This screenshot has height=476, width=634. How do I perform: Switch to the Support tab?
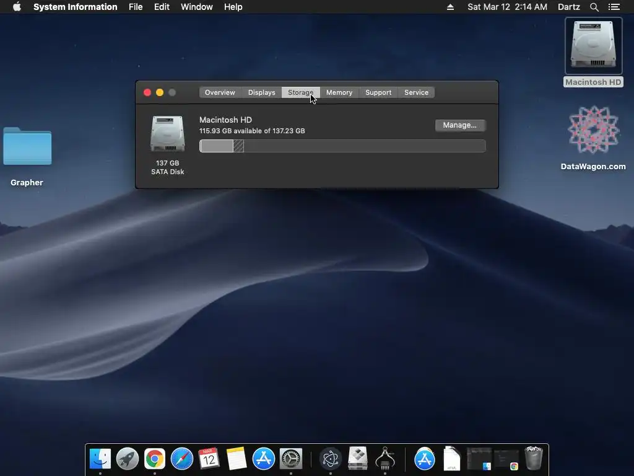coord(378,92)
